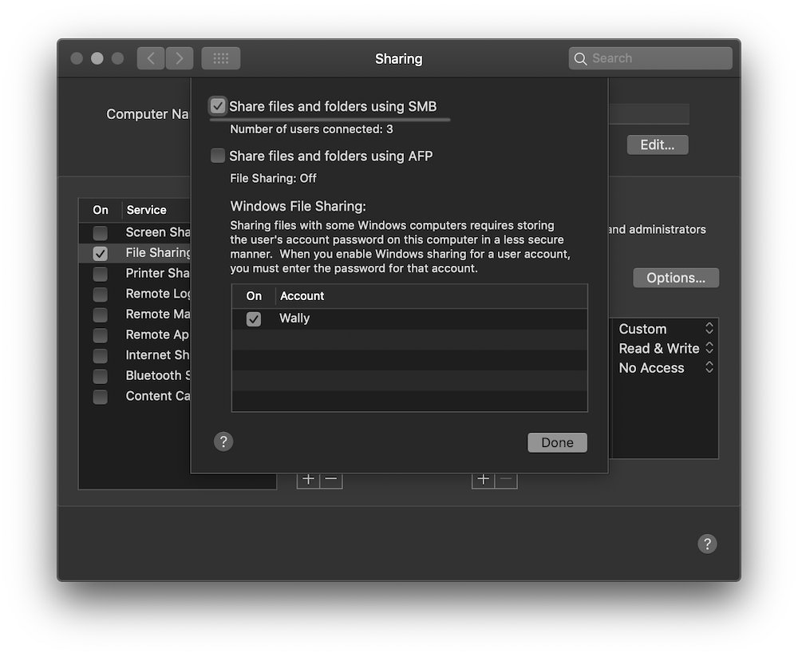
Task: Click the magnifying glass in the Search field
Action: point(581,57)
